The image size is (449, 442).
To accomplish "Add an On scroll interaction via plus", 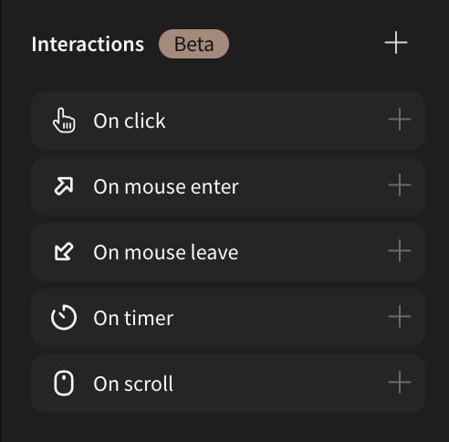I will point(400,383).
